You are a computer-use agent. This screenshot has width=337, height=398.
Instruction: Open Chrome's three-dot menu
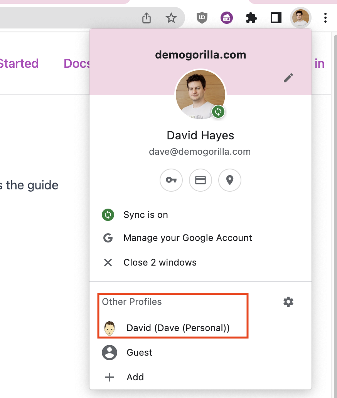325,18
